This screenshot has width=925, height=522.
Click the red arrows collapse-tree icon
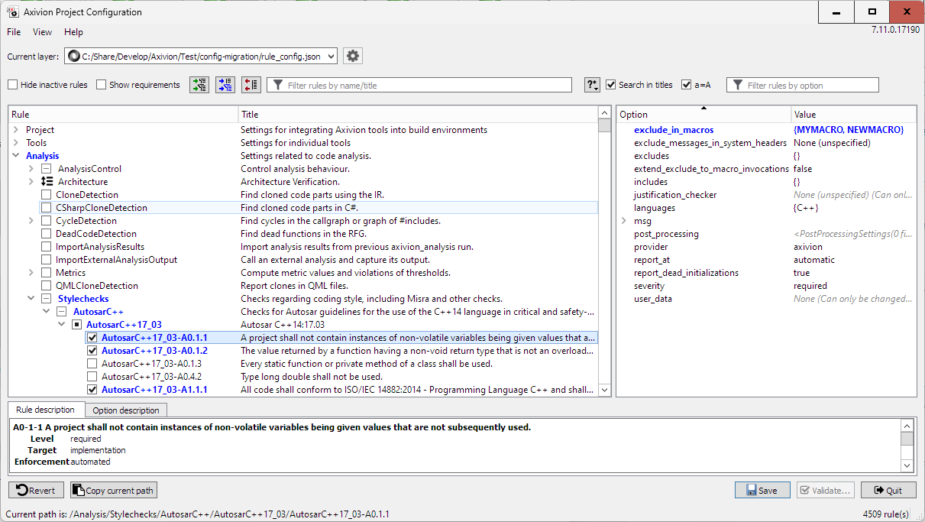click(251, 85)
